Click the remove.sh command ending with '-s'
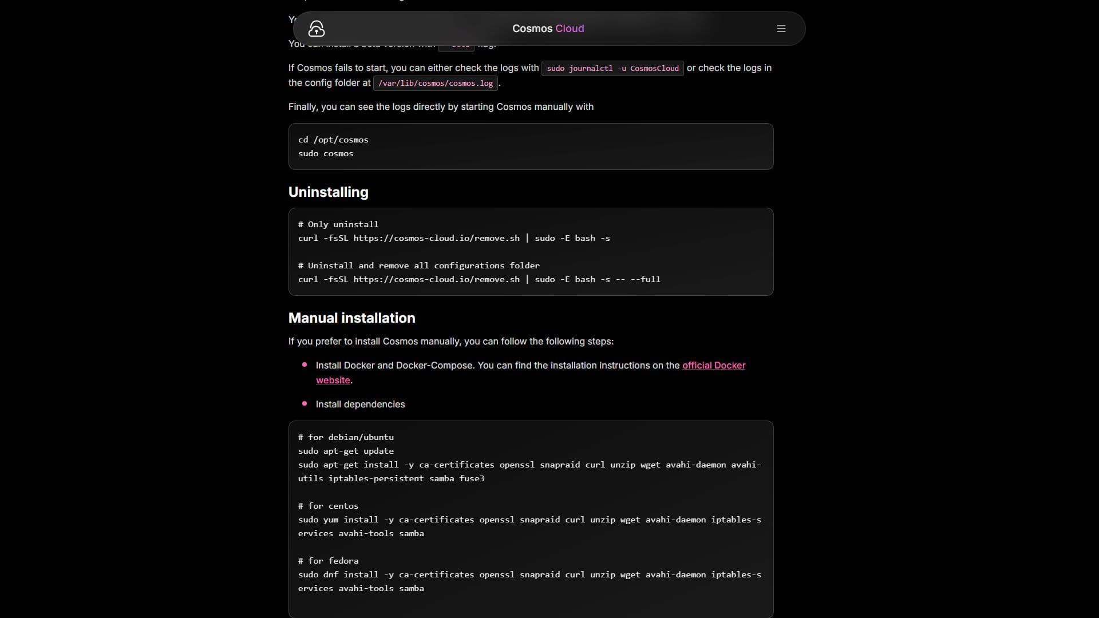 point(454,238)
